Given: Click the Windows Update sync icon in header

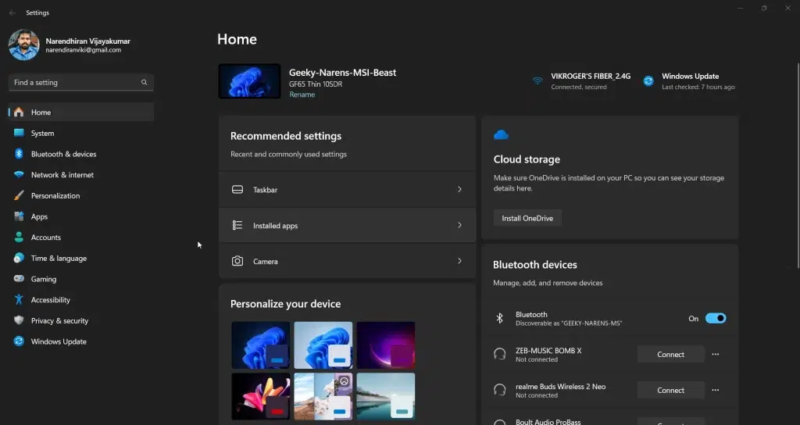Looking at the screenshot, I should pyautogui.click(x=648, y=80).
